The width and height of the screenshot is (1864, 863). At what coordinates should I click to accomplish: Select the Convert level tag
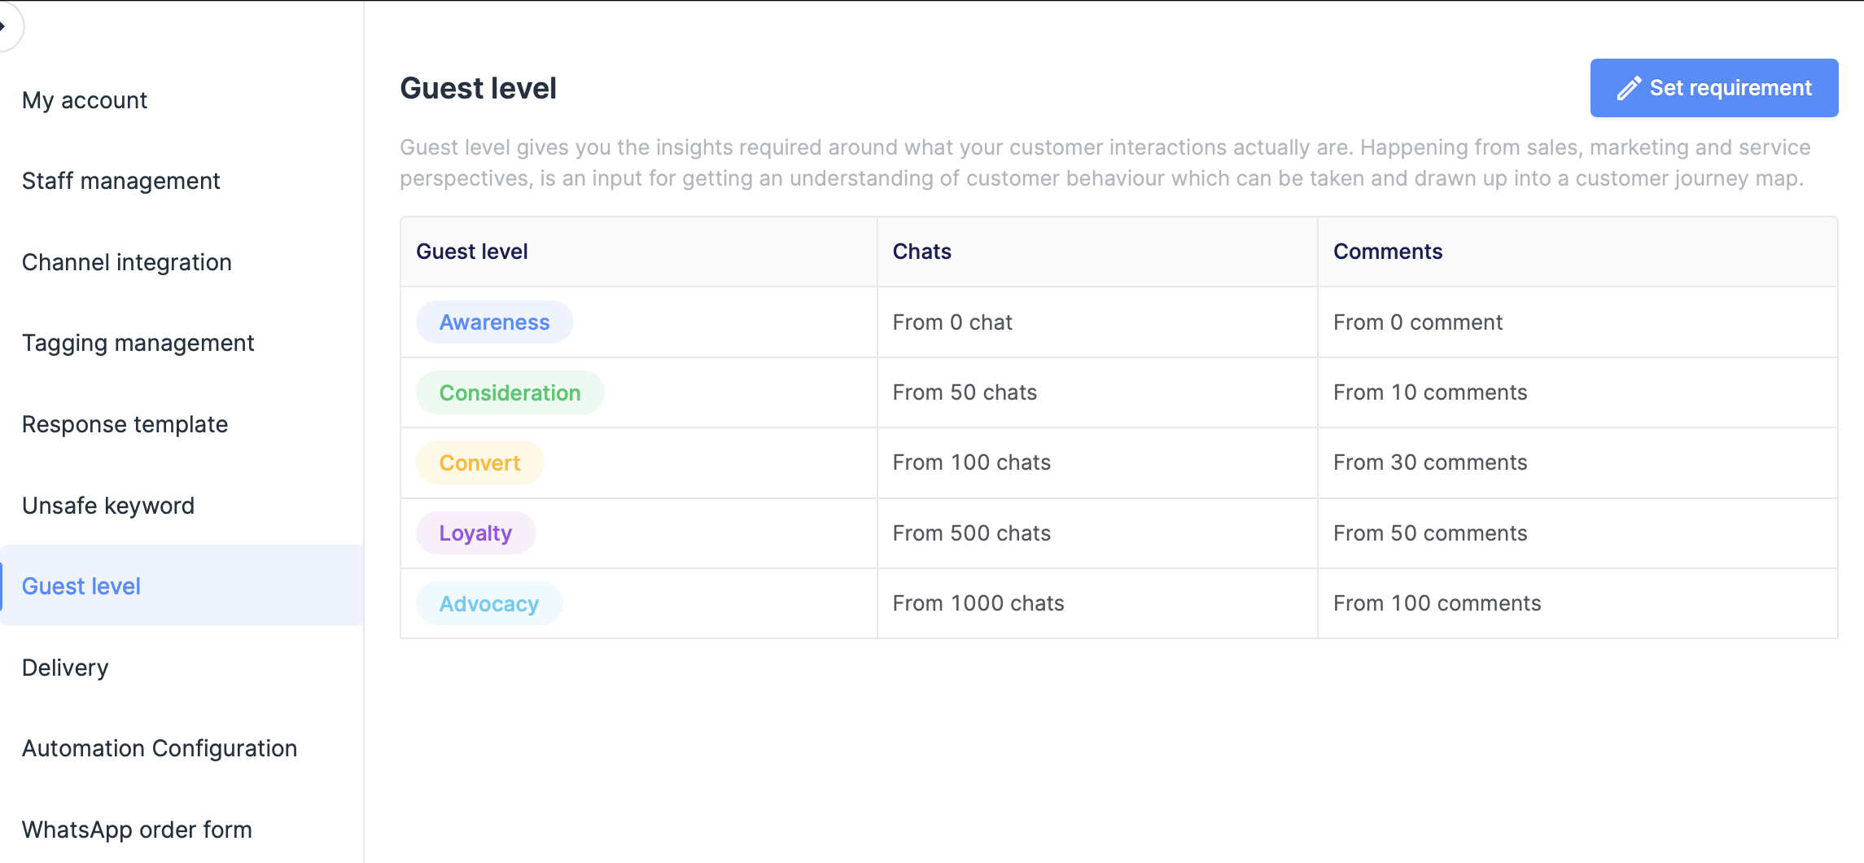[480, 462]
